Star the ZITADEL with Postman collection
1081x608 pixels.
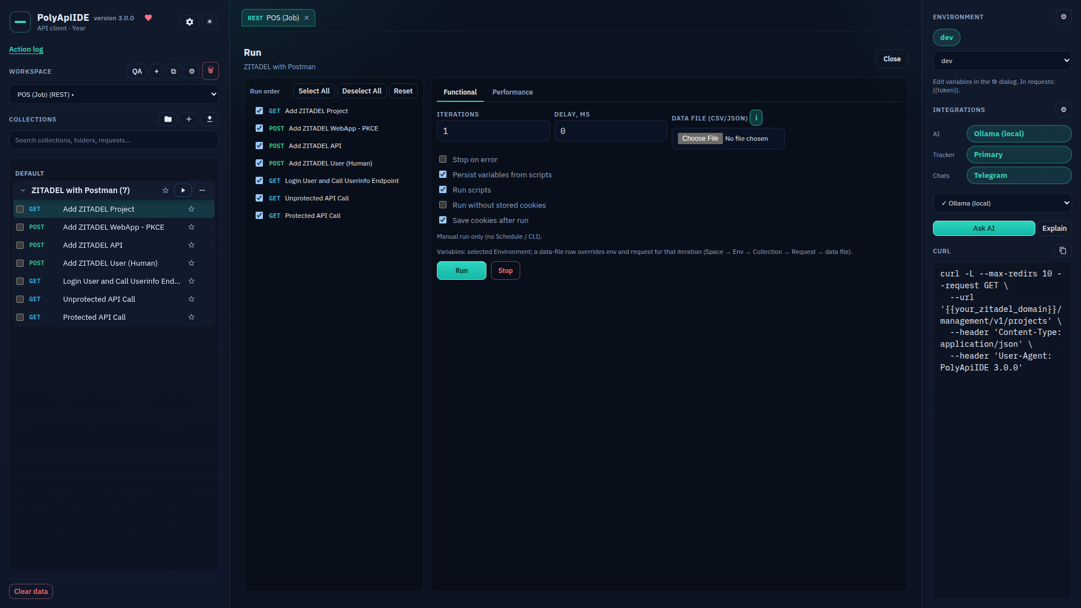click(x=166, y=190)
